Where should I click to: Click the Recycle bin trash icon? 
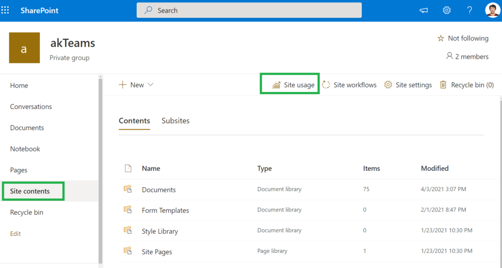point(443,85)
